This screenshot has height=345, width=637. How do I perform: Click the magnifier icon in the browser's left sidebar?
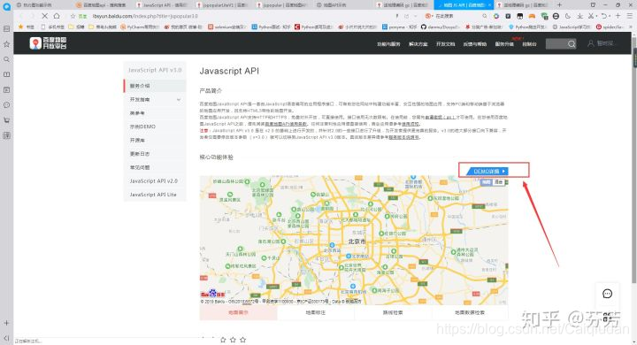coord(6,59)
